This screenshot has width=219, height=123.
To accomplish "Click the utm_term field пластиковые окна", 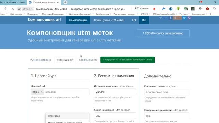I will (167, 92).
